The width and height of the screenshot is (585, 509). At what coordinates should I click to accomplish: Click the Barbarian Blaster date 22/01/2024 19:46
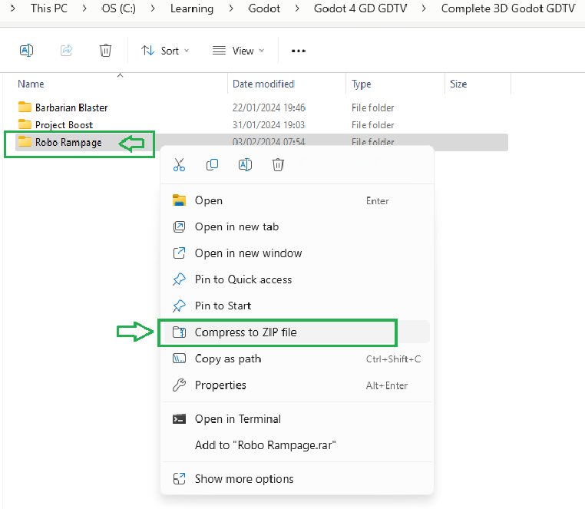[x=269, y=107]
